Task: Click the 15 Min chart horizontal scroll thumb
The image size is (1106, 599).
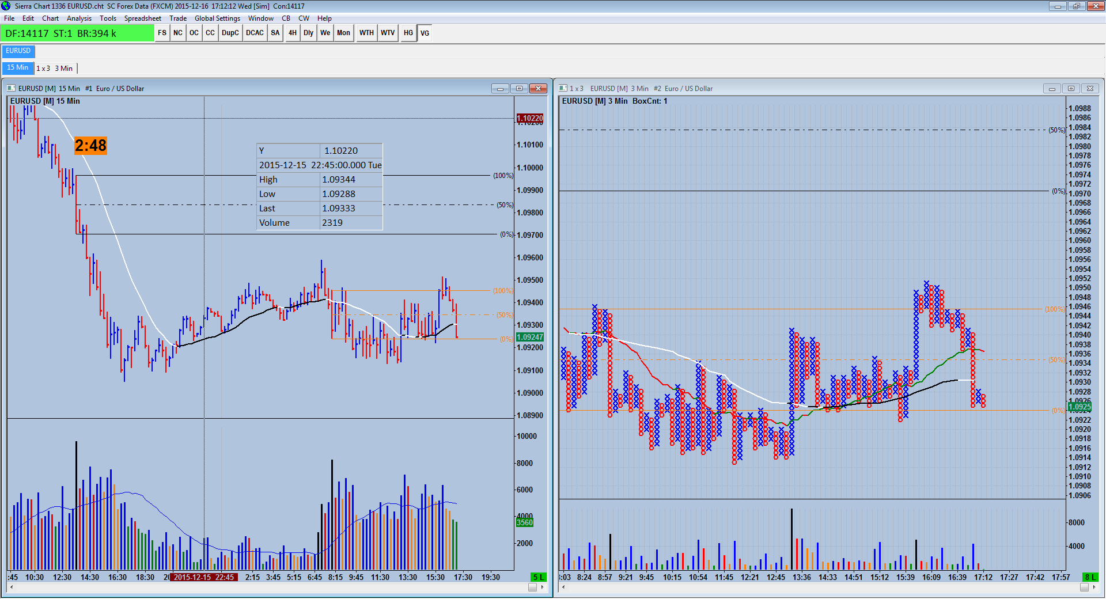Action: click(x=532, y=587)
